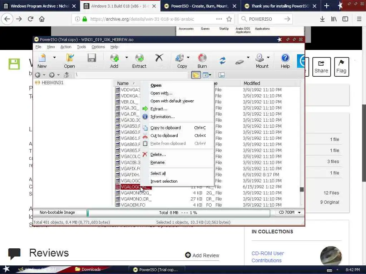The height and width of the screenshot is (274, 366).
Task: Toggle the preview pane layout icon
Action: 222,75
